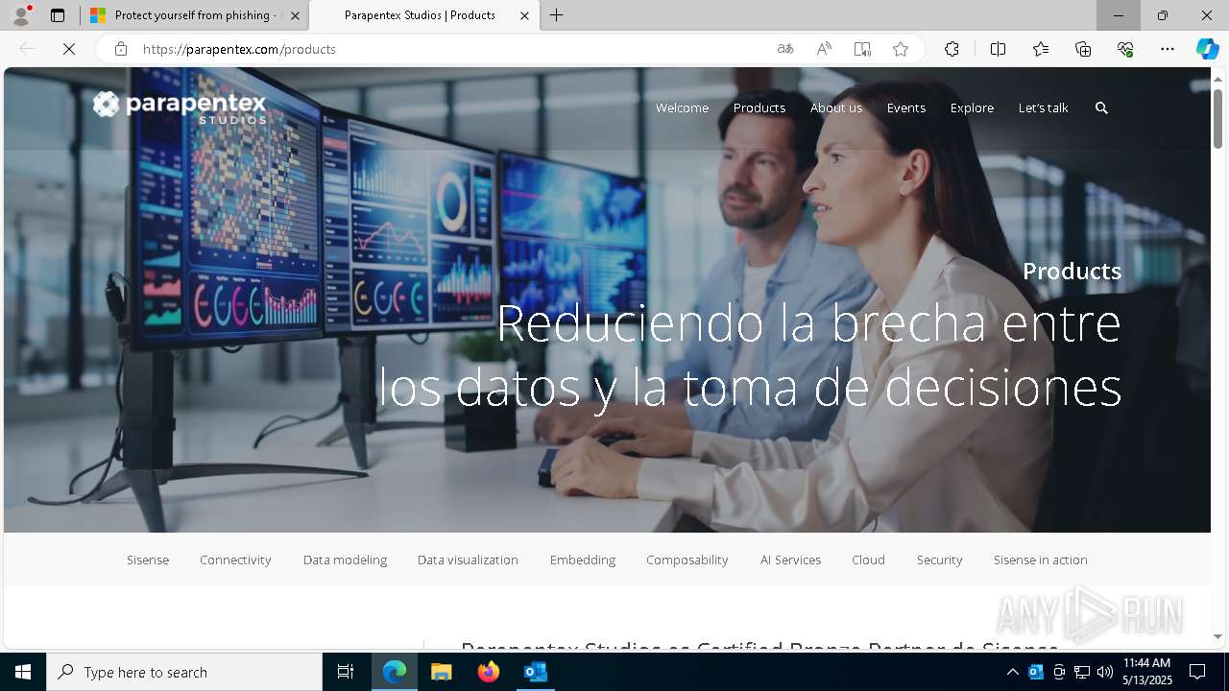The height and width of the screenshot is (691, 1229).
Task: Open the Windows Start menu
Action: point(23,672)
